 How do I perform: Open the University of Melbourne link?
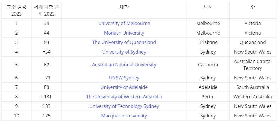[x=124, y=23]
